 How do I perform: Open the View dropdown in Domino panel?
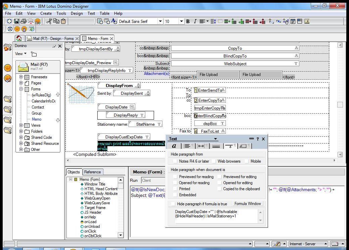click(x=21, y=54)
